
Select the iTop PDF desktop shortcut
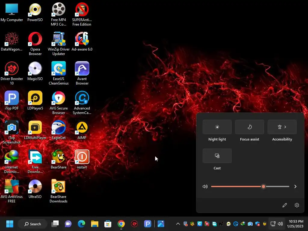pos(12,100)
